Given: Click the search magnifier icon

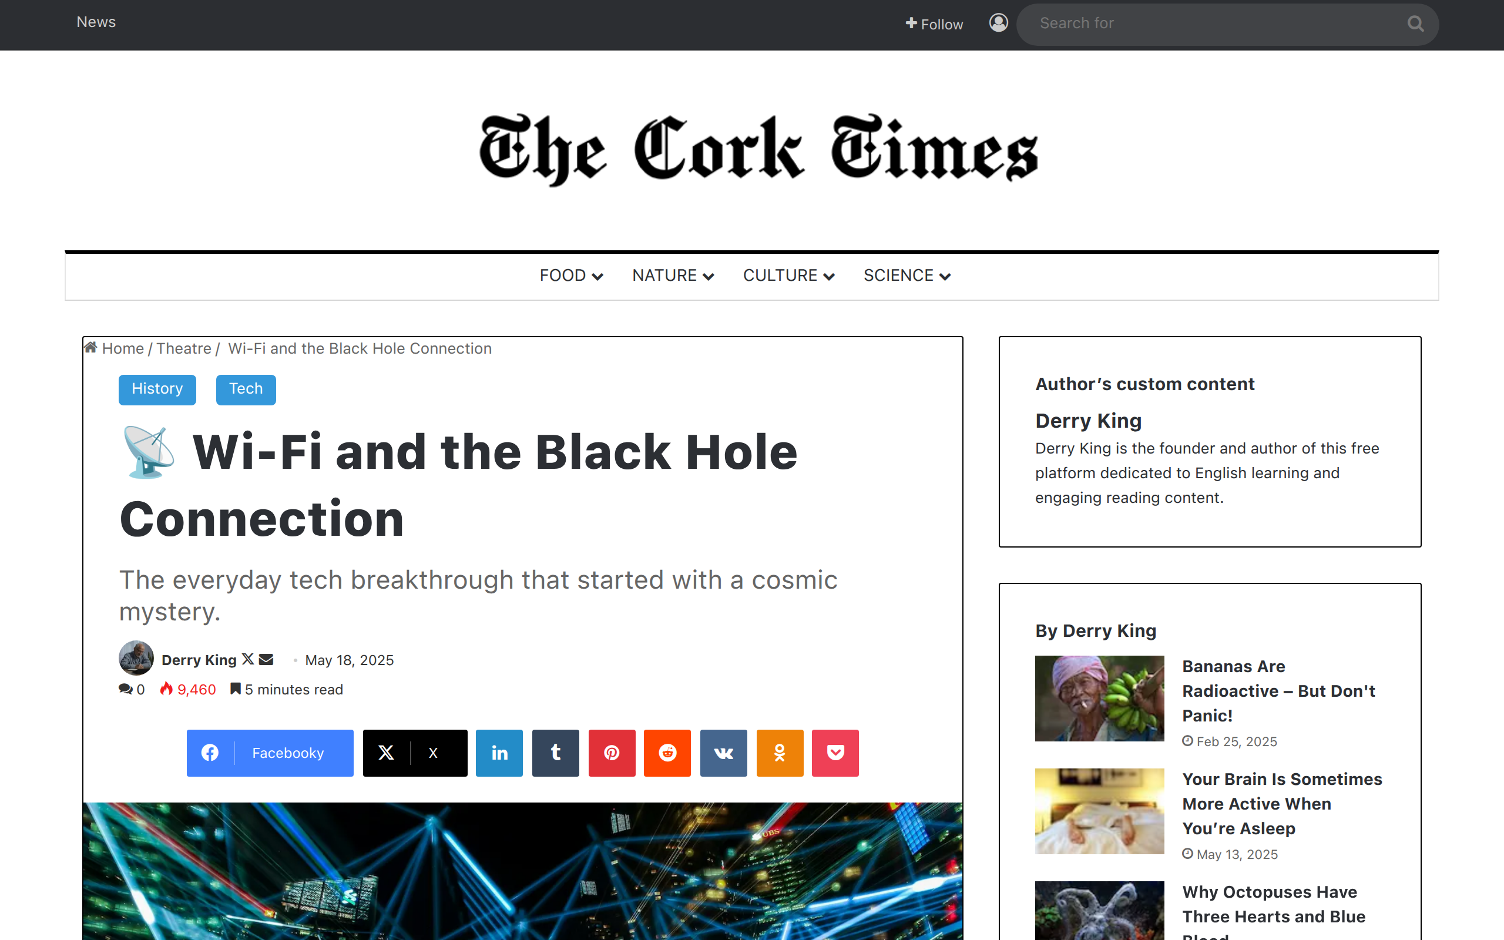Looking at the screenshot, I should pos(1415,23).
